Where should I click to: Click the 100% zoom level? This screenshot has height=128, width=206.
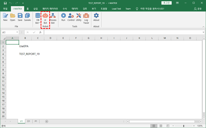pos(200,126)
